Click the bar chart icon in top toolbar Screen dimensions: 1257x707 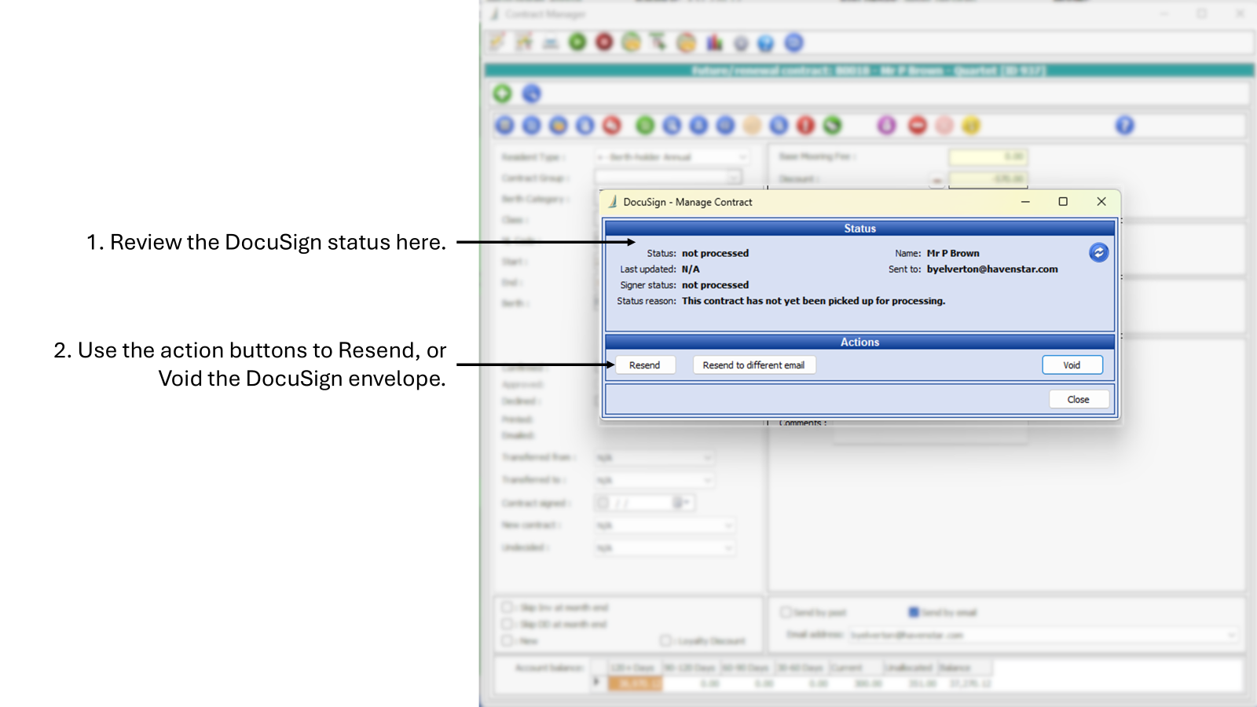[713, 42]
